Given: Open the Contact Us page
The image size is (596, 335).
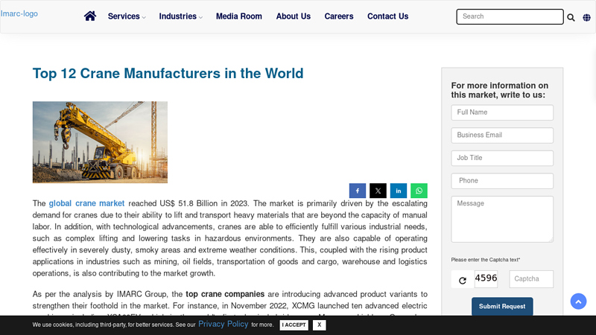Looking at the screenshot, I should tap(387, 16).
